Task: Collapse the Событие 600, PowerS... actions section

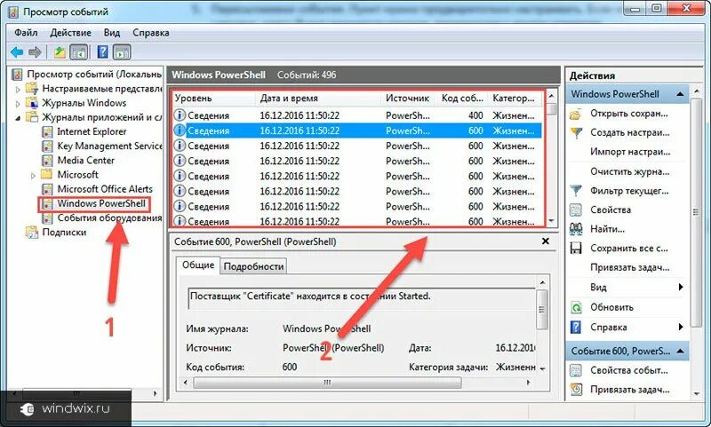Action: click(680, 351)
